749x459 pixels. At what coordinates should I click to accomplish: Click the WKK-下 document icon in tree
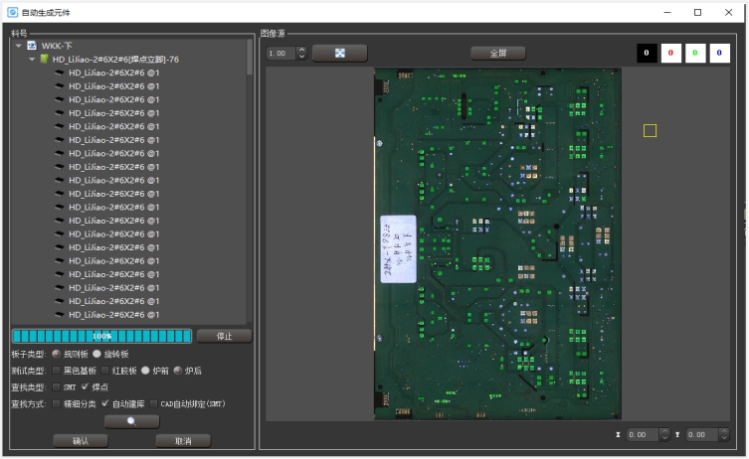[x=32, y=46]
